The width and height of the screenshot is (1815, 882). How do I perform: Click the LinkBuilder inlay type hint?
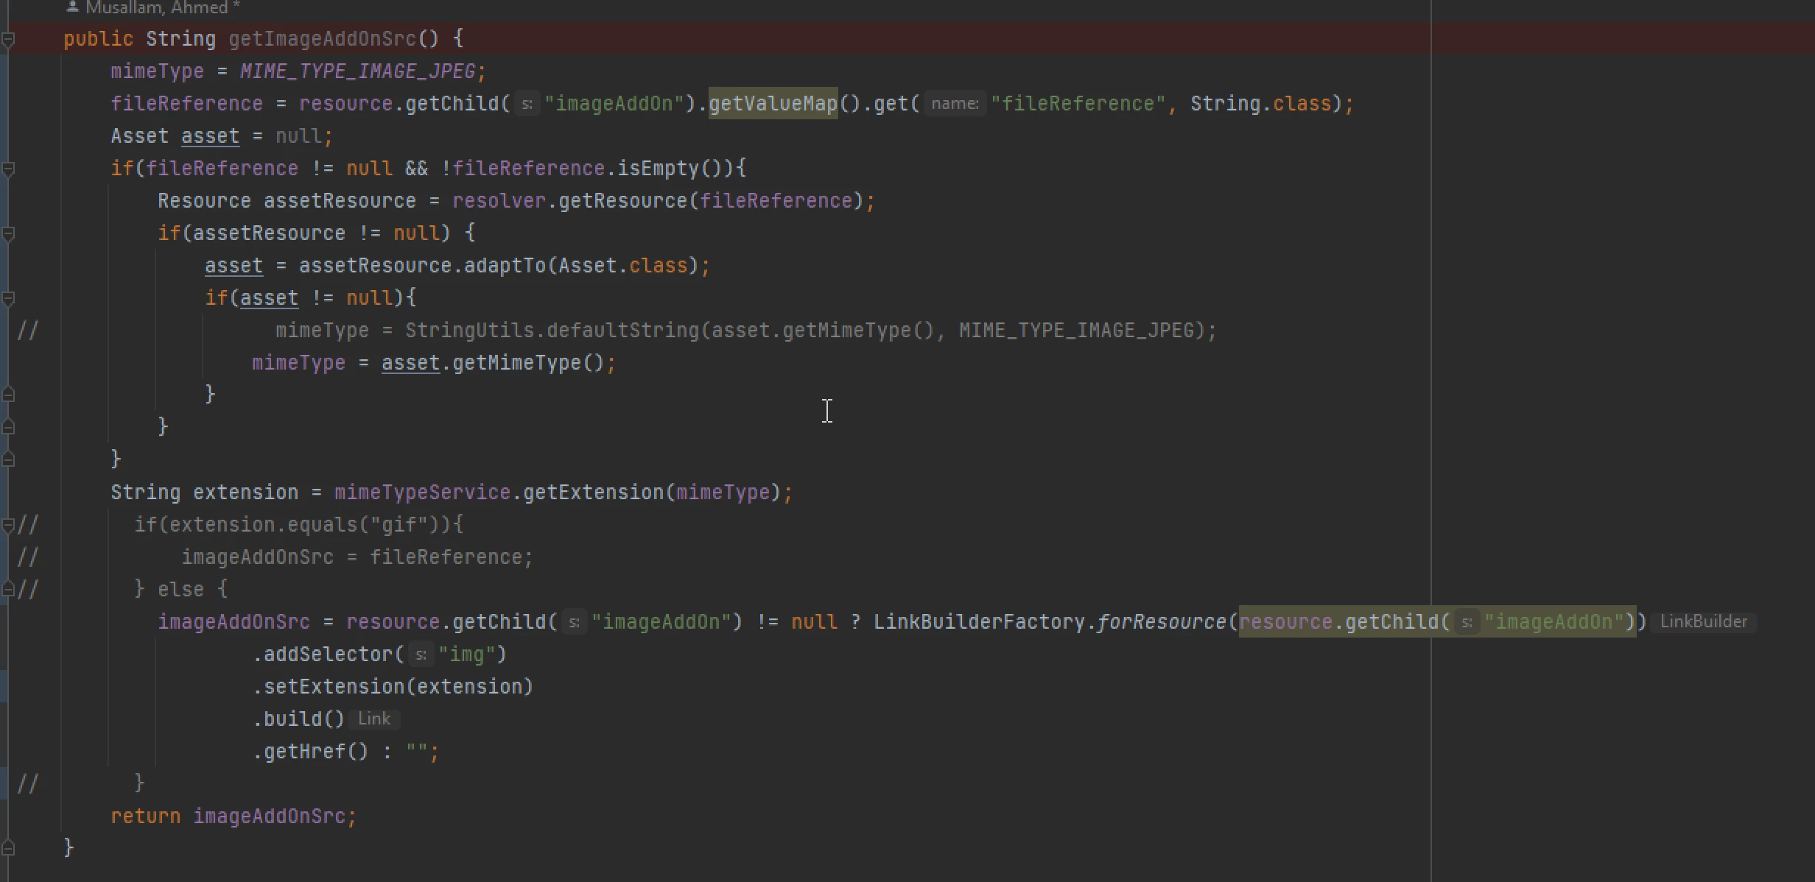(x=1703, y=622)
